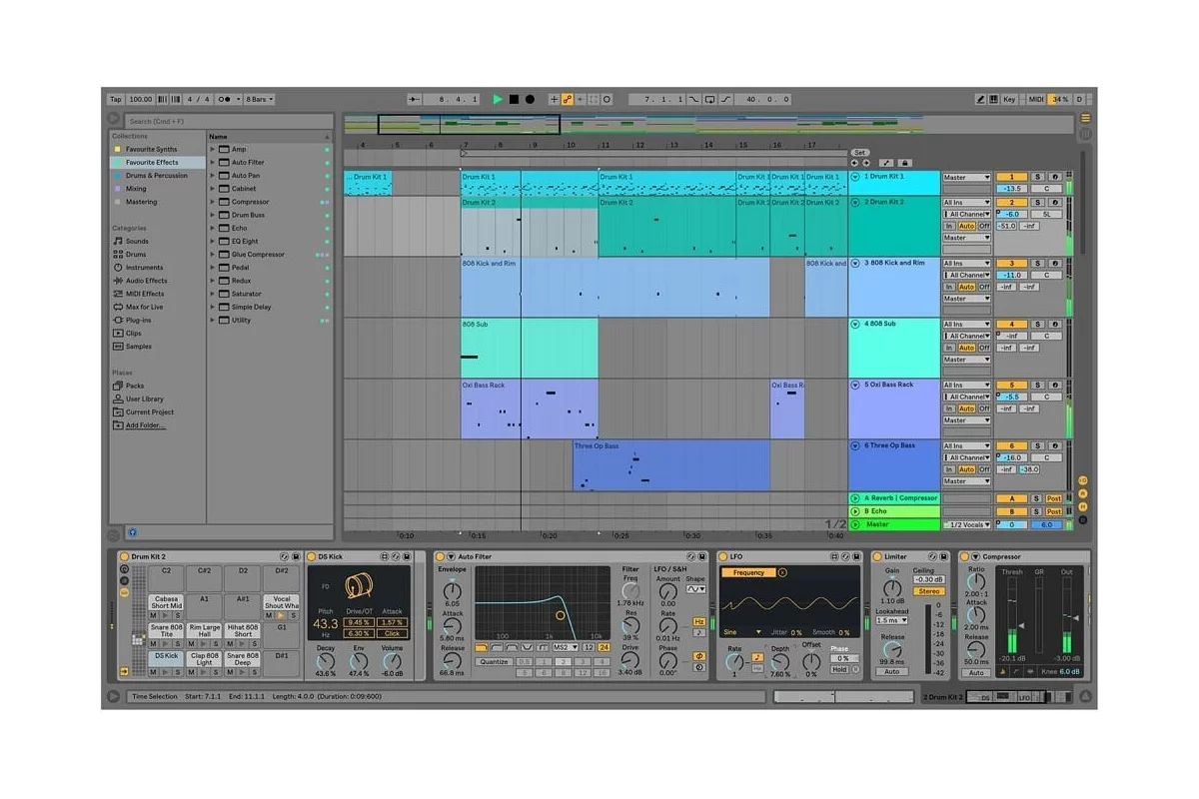Open Master output dropdown of Drum Kit 1

click(967, 177)
